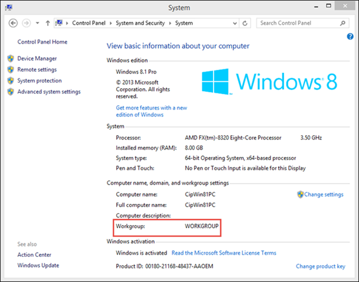Open Help via blue question mark
This screenshot has height=282, width=359.
[350, 36]
